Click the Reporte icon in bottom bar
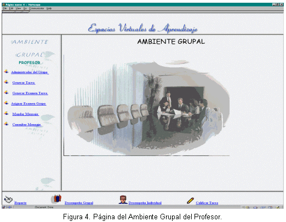 [x=8, y=199]
